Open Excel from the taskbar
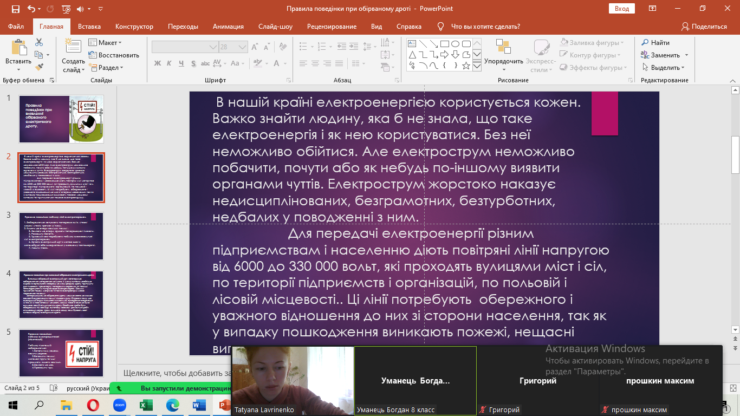 [x=146, y=405]
